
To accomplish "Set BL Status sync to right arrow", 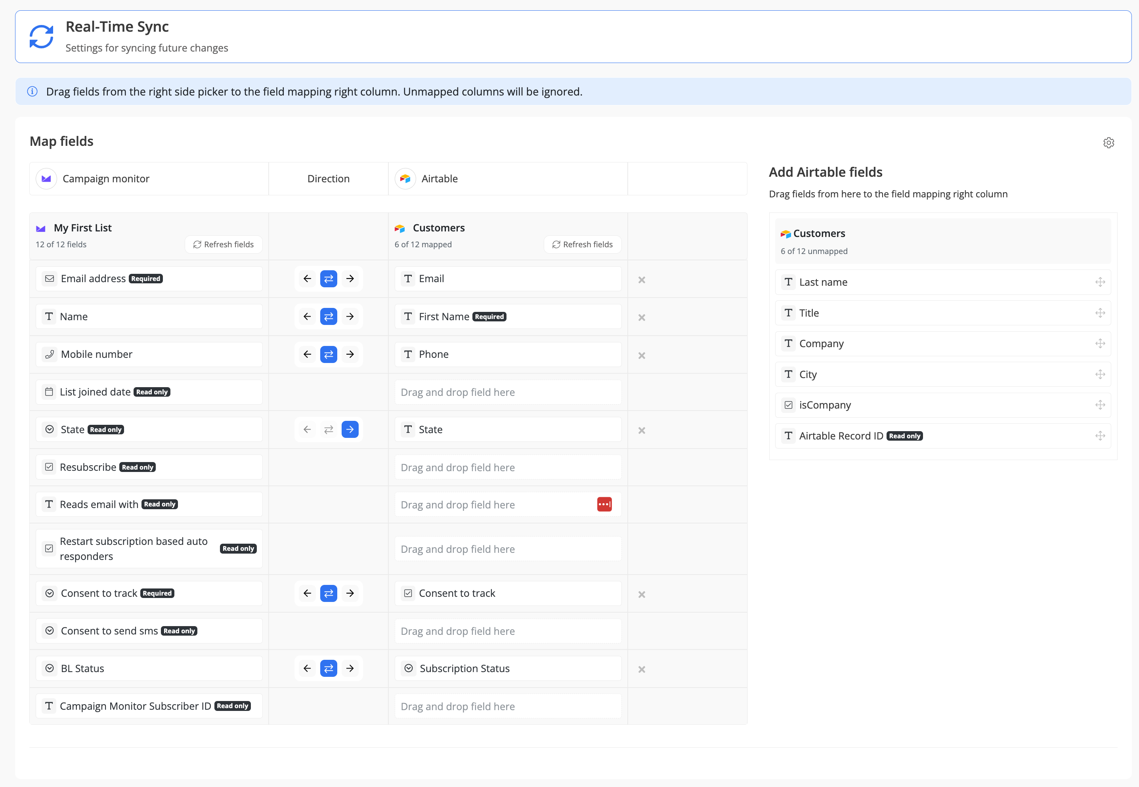I will [x=350, y=669].
